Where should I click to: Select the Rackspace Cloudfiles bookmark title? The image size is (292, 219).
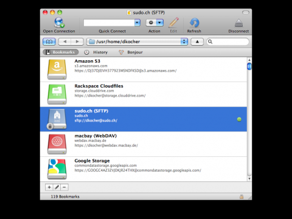point(99,86)
